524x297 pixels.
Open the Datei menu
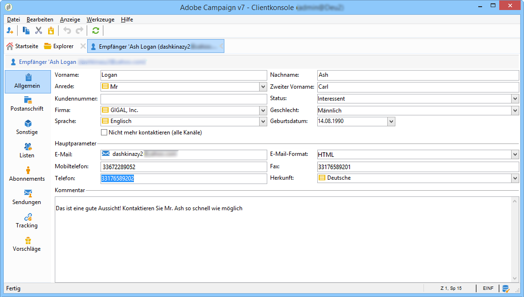click(13, 20)
